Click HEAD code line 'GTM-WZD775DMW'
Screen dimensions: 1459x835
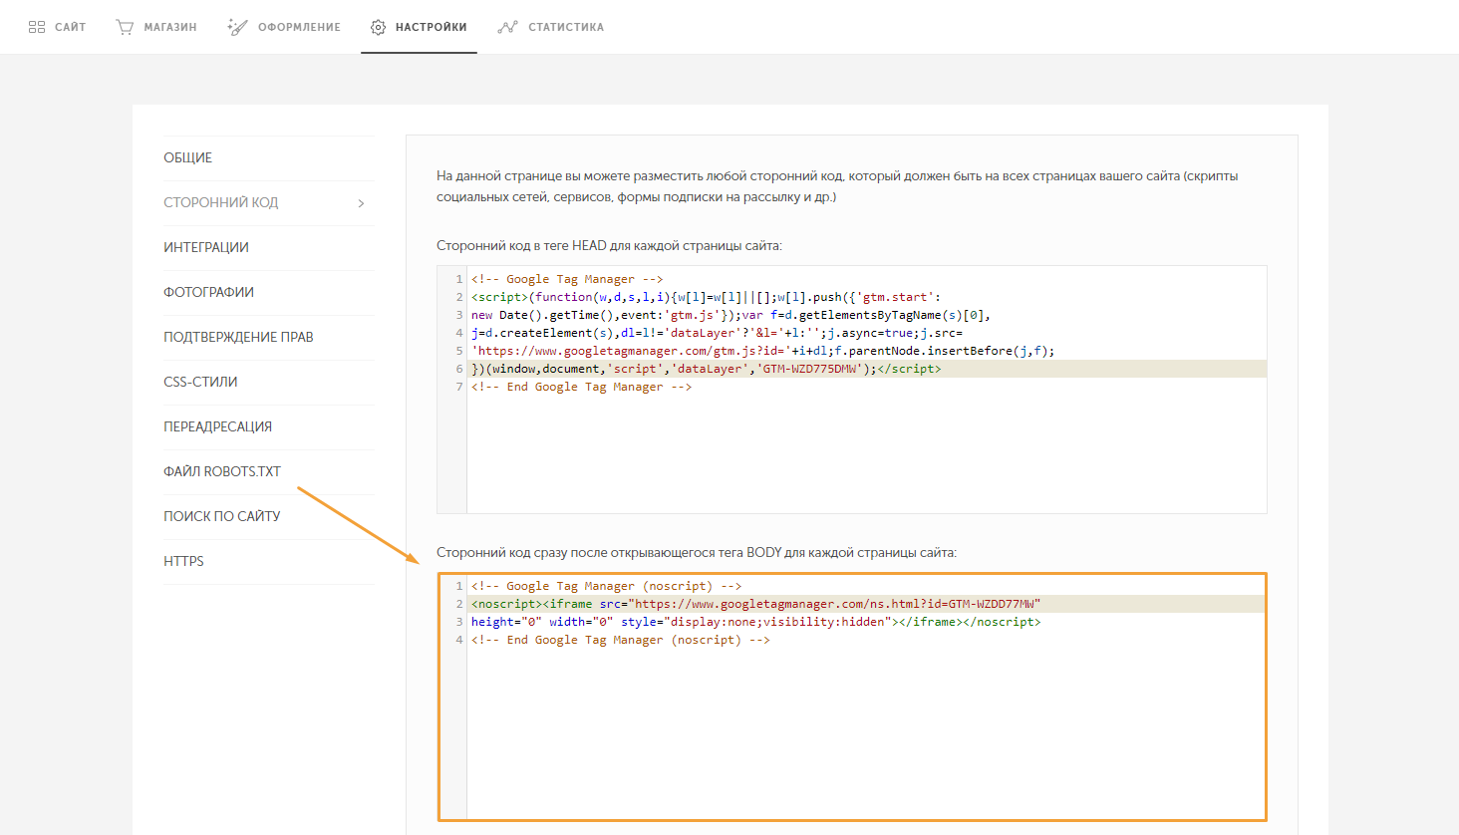[706, 369]
